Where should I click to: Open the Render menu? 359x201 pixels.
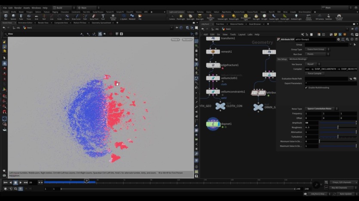click(18, 8)
